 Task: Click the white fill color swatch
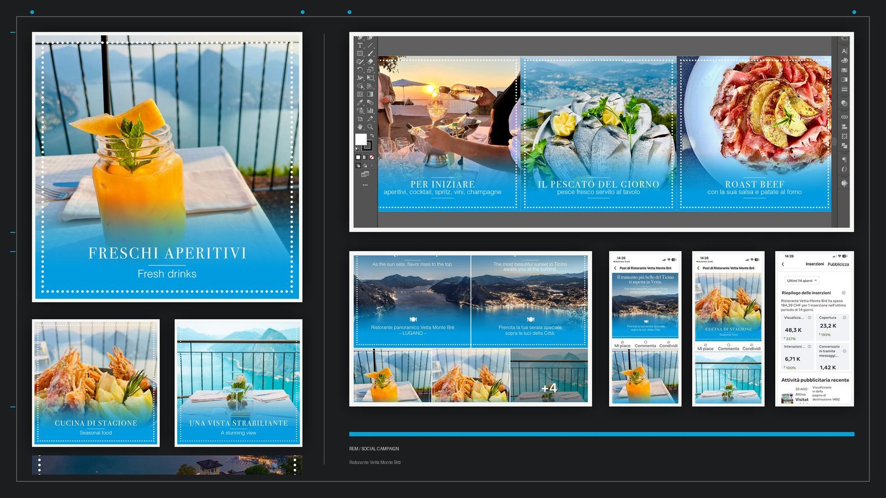361,139
